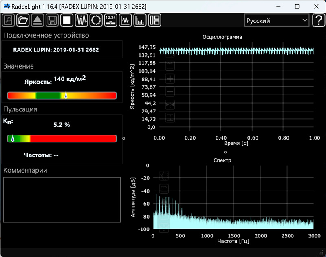Select the pulsation waveform mode icon
Screen dimensions: 326x257
[81, 20]
